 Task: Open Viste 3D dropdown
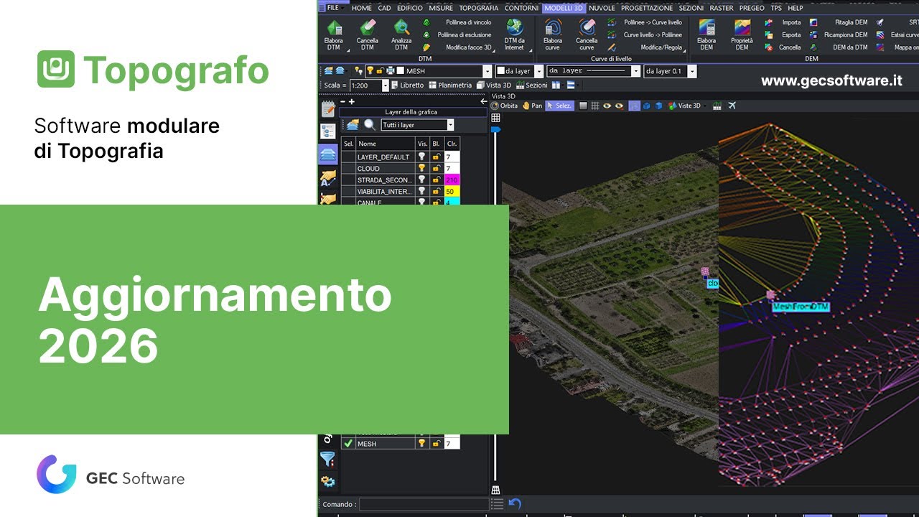coord(688,106)
